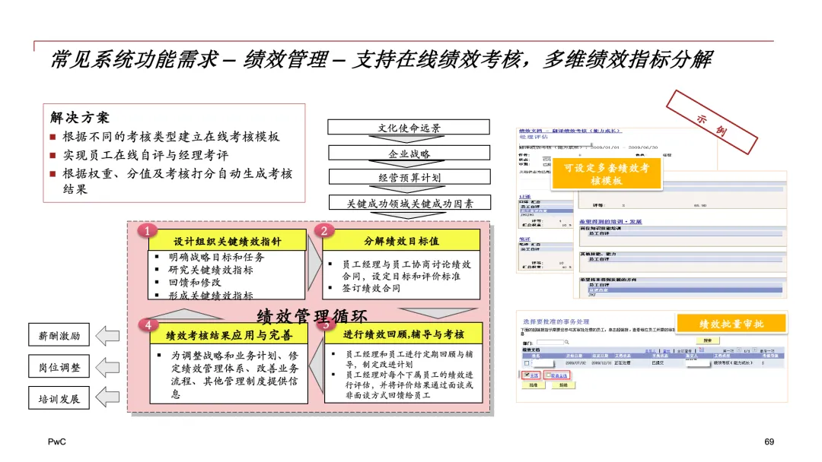Click the paragraph starting 为调整战略和业务计划
The width and height of the screenshot is (822, 462).
click(x=234, y=375)
